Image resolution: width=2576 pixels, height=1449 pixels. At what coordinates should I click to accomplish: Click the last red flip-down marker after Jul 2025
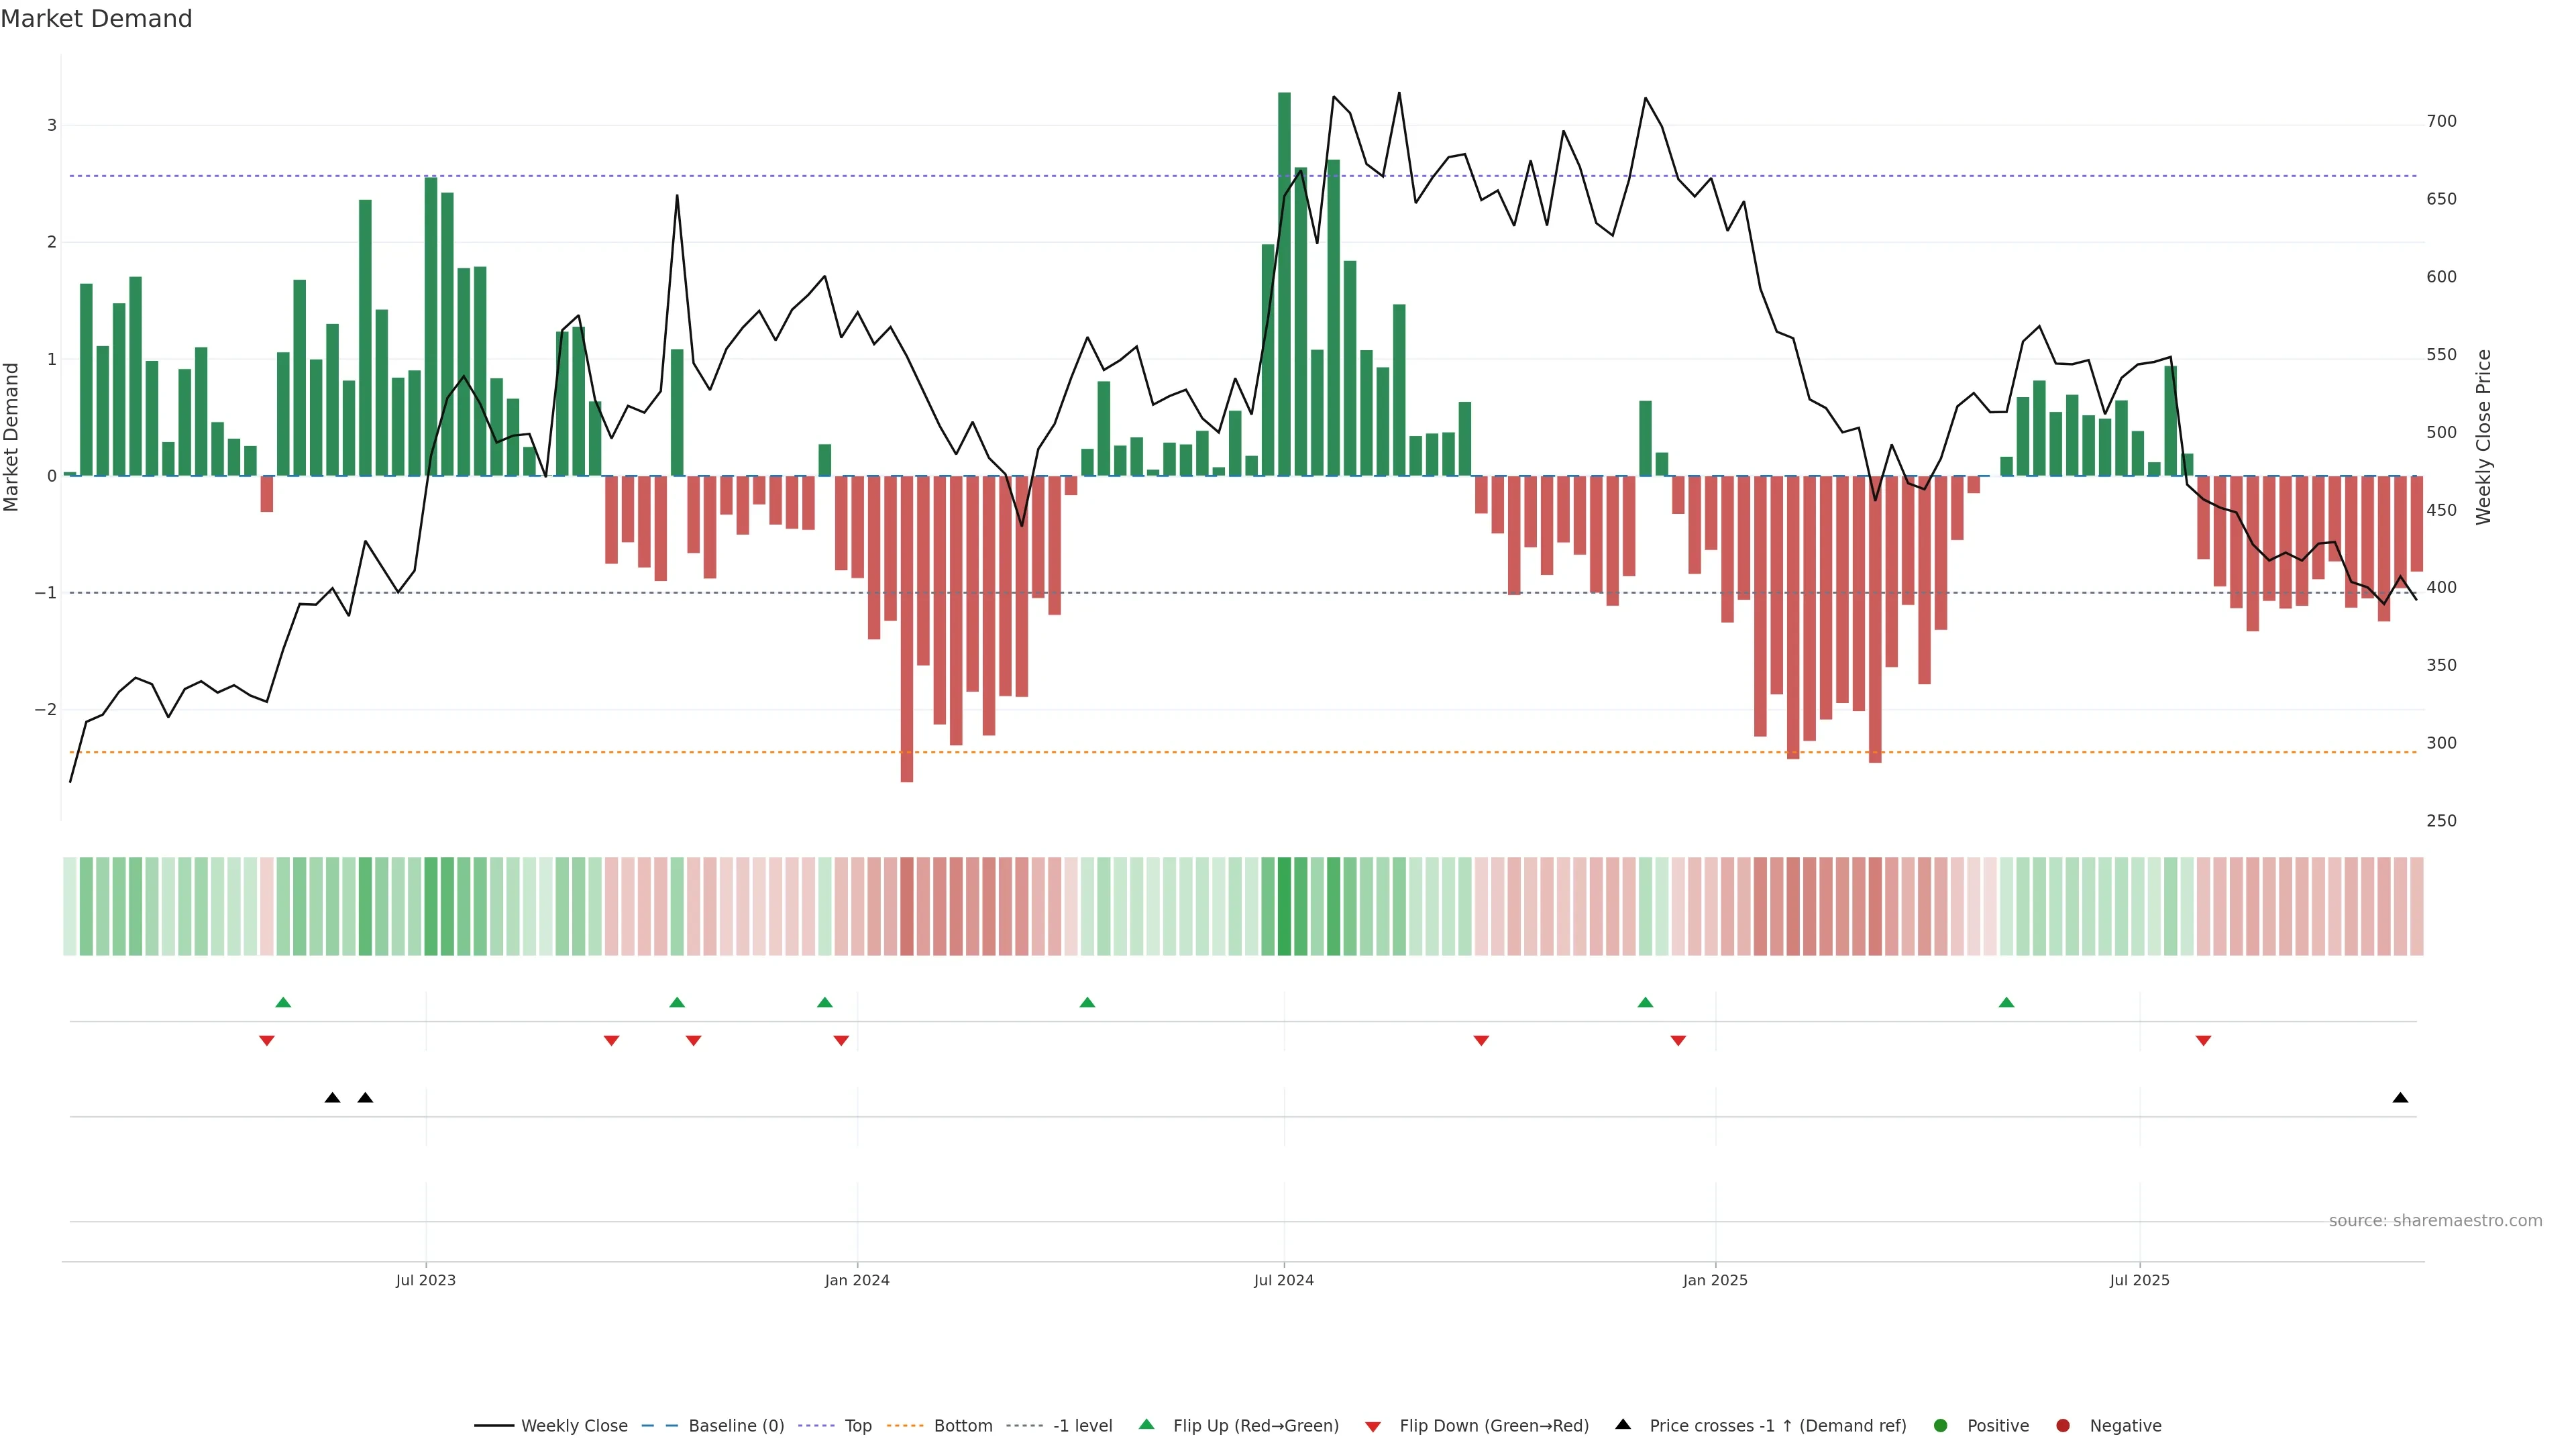(x=2203, y=1041)
